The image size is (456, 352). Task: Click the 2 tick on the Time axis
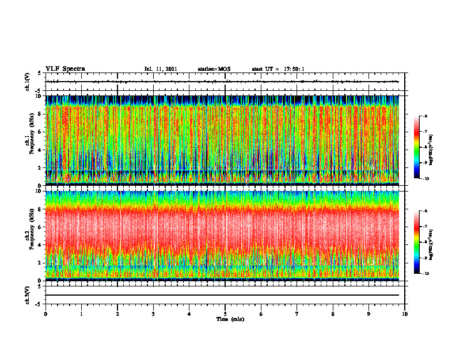(x=117, y=314)
